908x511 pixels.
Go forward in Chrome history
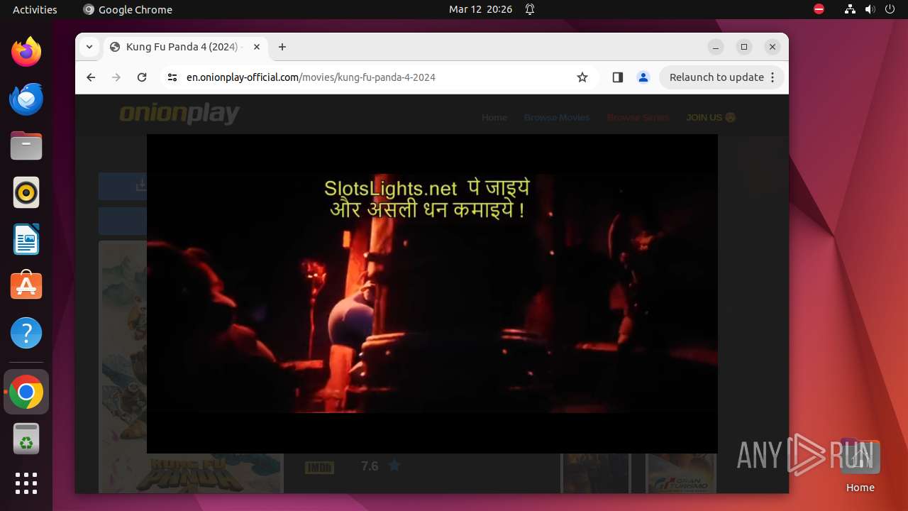(116, 77)
